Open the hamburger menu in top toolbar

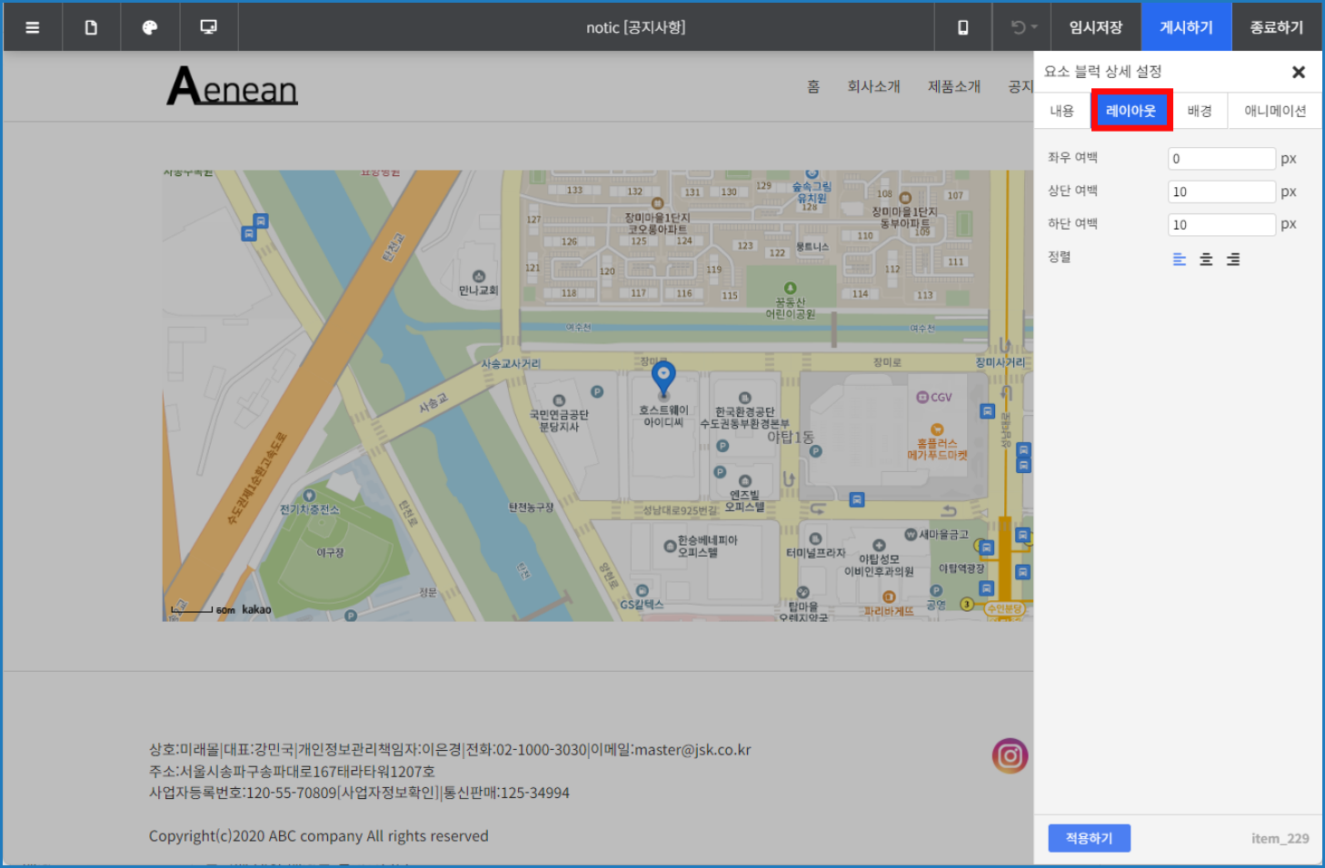click(33, 27)
